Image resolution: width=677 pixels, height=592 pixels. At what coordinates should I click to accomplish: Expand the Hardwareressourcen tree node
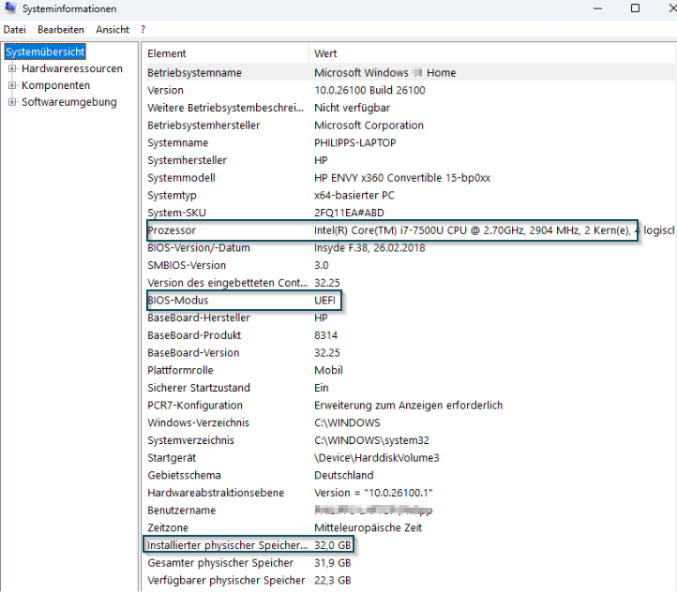click(x=12, y=69)
